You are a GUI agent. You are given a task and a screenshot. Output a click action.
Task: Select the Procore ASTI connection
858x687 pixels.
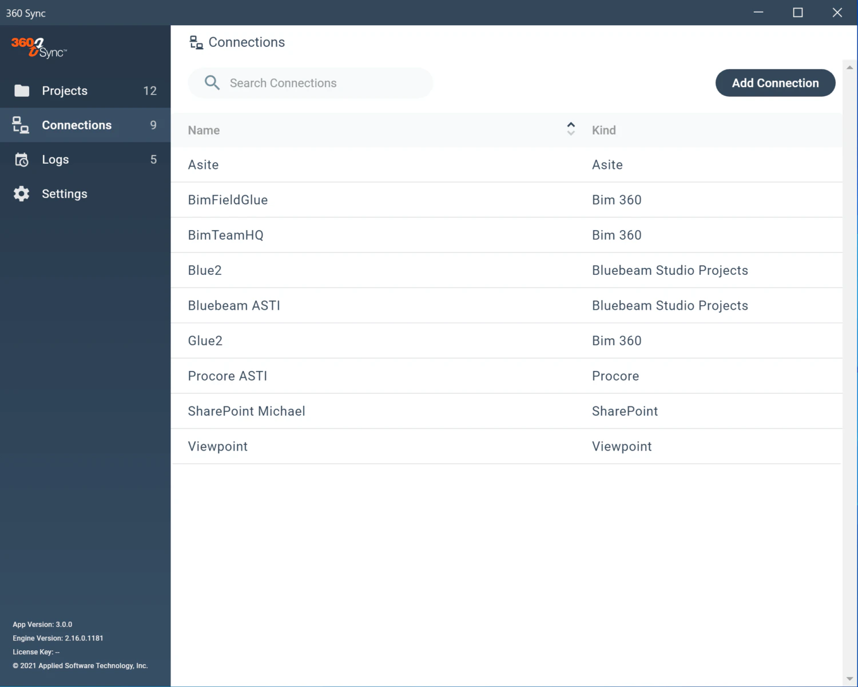228,376
